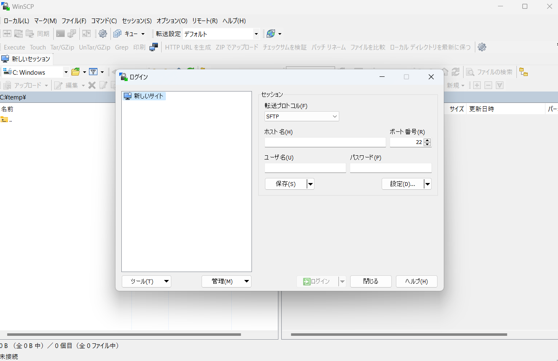The height and width of the screenshot is (361, 558).
Task: Click the globe refresh icon in toolbar
Action: pyautogui.click(x=271, y=34)
